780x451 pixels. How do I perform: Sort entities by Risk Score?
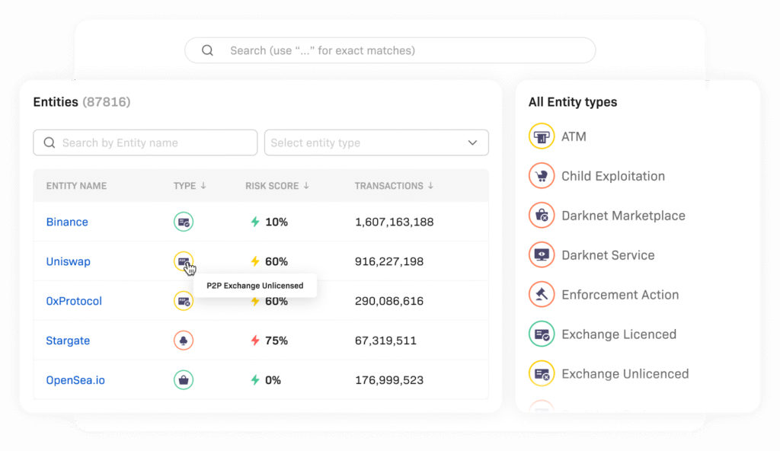(x=277, y=186)
